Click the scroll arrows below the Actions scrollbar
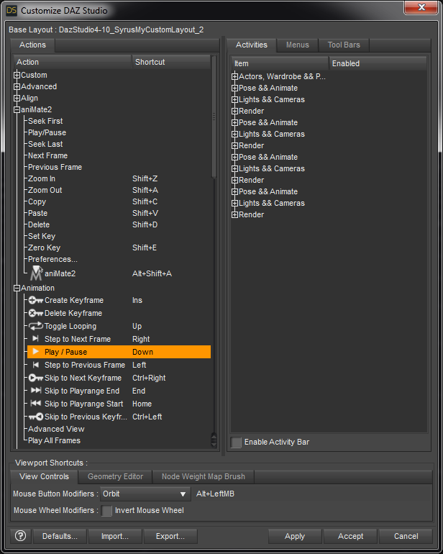The height and width of the screenshot is (554, 443). [214, 440]
